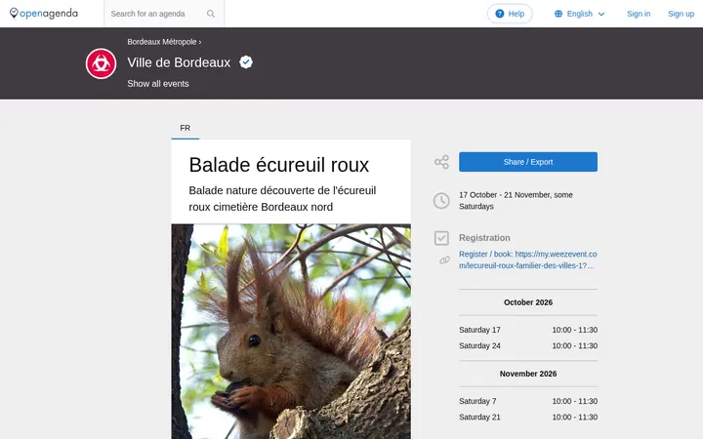The height and width of the screenshot is (439, 703).
Task: Click the search magnifier icon
Action: tap(211, 14)
